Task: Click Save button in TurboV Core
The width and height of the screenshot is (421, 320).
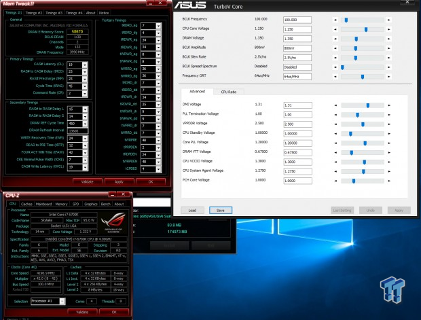Action: tap(221, 211)
